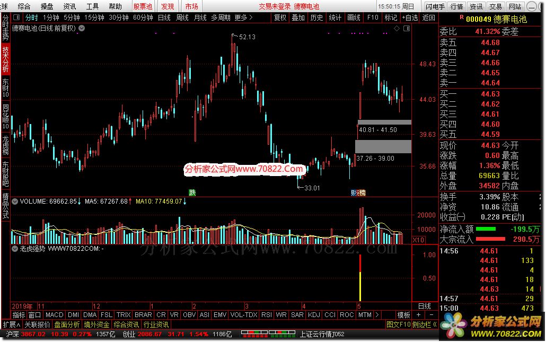Viewport: 546px width, 342px height.
Task: Open the 股票池 tab
Action: coord(143,6)
